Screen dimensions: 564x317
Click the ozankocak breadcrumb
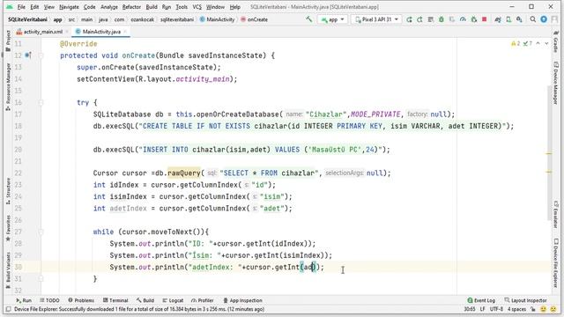pyautogui.click(x=142, y=19)
